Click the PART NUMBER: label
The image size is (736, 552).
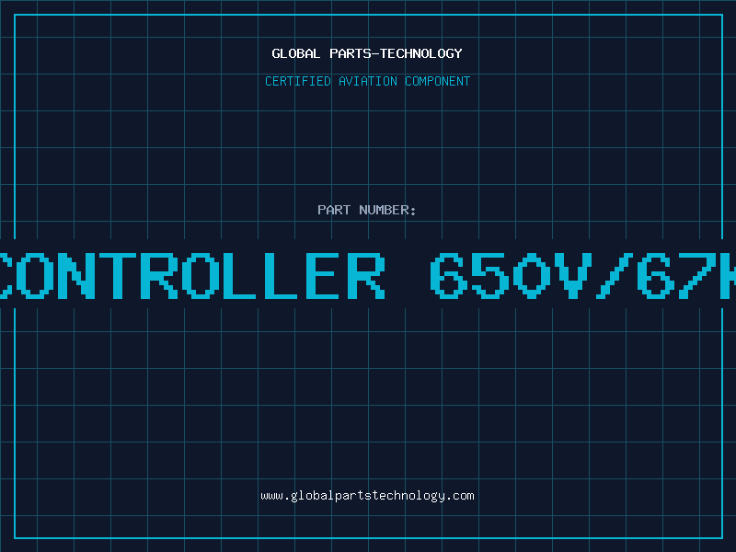[x=366, y=210]
